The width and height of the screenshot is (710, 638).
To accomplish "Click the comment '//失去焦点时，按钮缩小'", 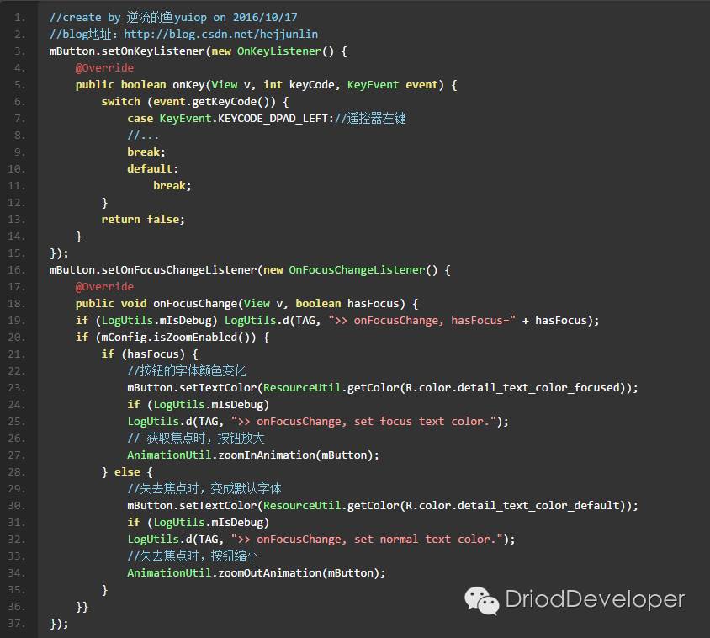I will (x=193, y=556).
